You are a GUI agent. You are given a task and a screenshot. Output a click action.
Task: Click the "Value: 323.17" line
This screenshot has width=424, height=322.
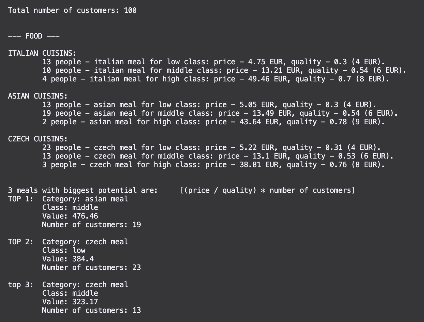pos(70,302)
